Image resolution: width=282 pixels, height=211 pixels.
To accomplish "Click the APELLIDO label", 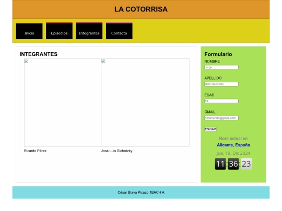I will (213, 78).
